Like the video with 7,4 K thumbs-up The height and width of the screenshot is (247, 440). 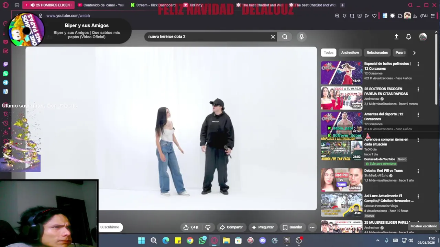(x=191, y=227)
